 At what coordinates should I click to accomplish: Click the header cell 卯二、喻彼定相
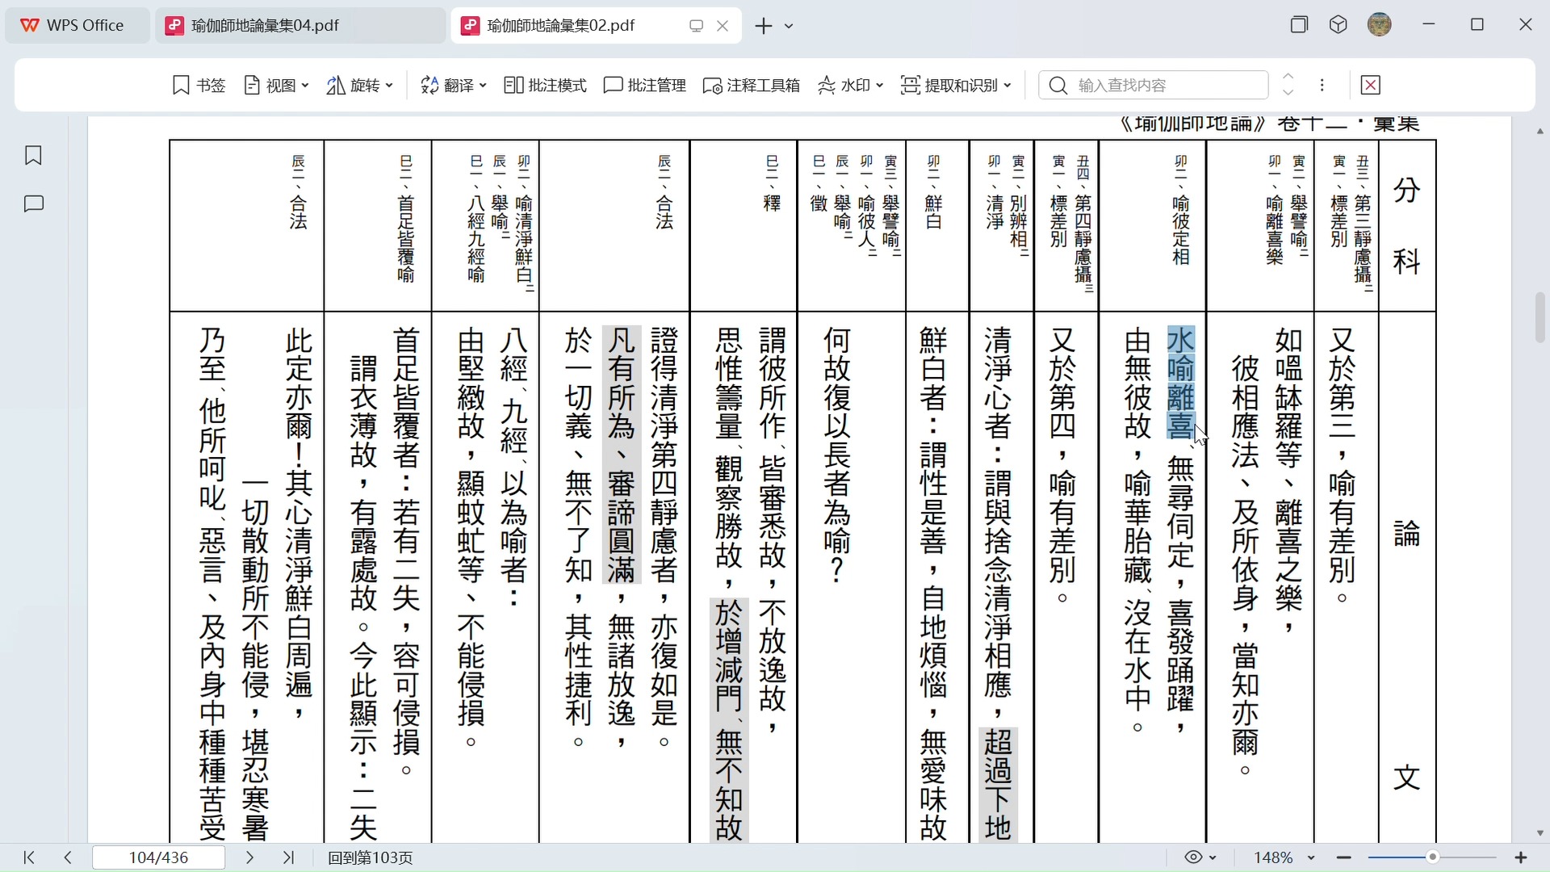pyautogui.click(x=1181, y=210)
